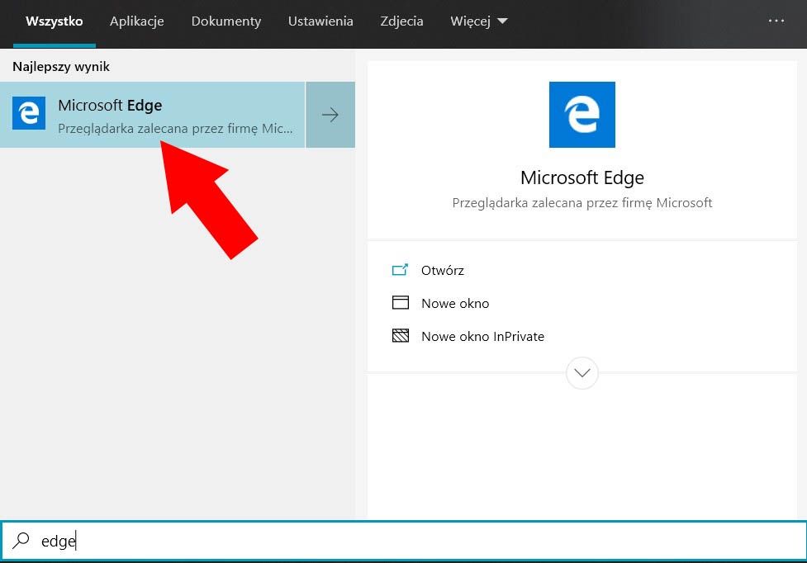Screen dimensions: 807x563
Task: Click Otwórz to open Edge
Action: coord(442,271)
